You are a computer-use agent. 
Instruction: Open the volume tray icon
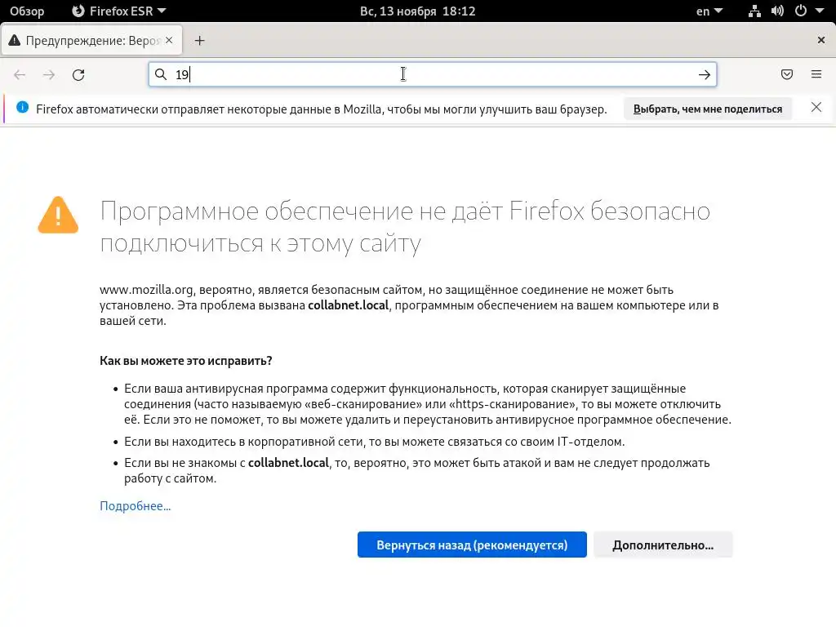pyautogui.click(x=777, y=11)
